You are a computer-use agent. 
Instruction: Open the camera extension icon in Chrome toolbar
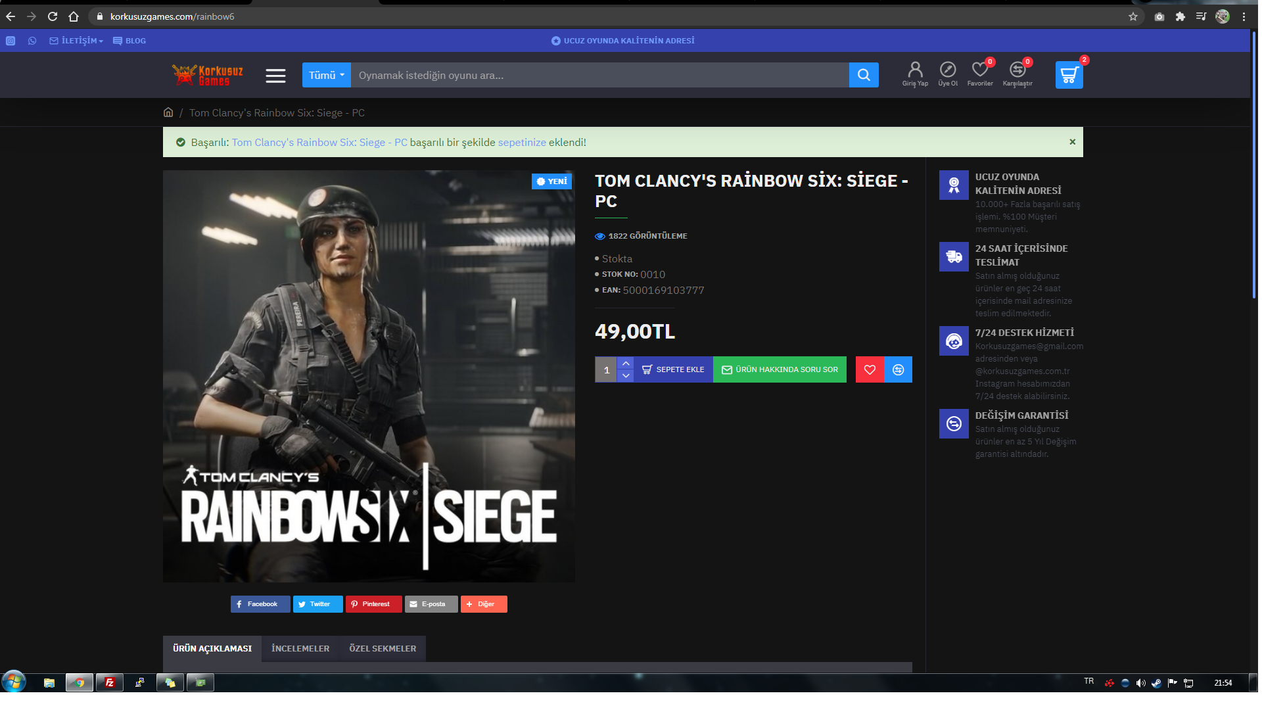(x=1159, y=16)
